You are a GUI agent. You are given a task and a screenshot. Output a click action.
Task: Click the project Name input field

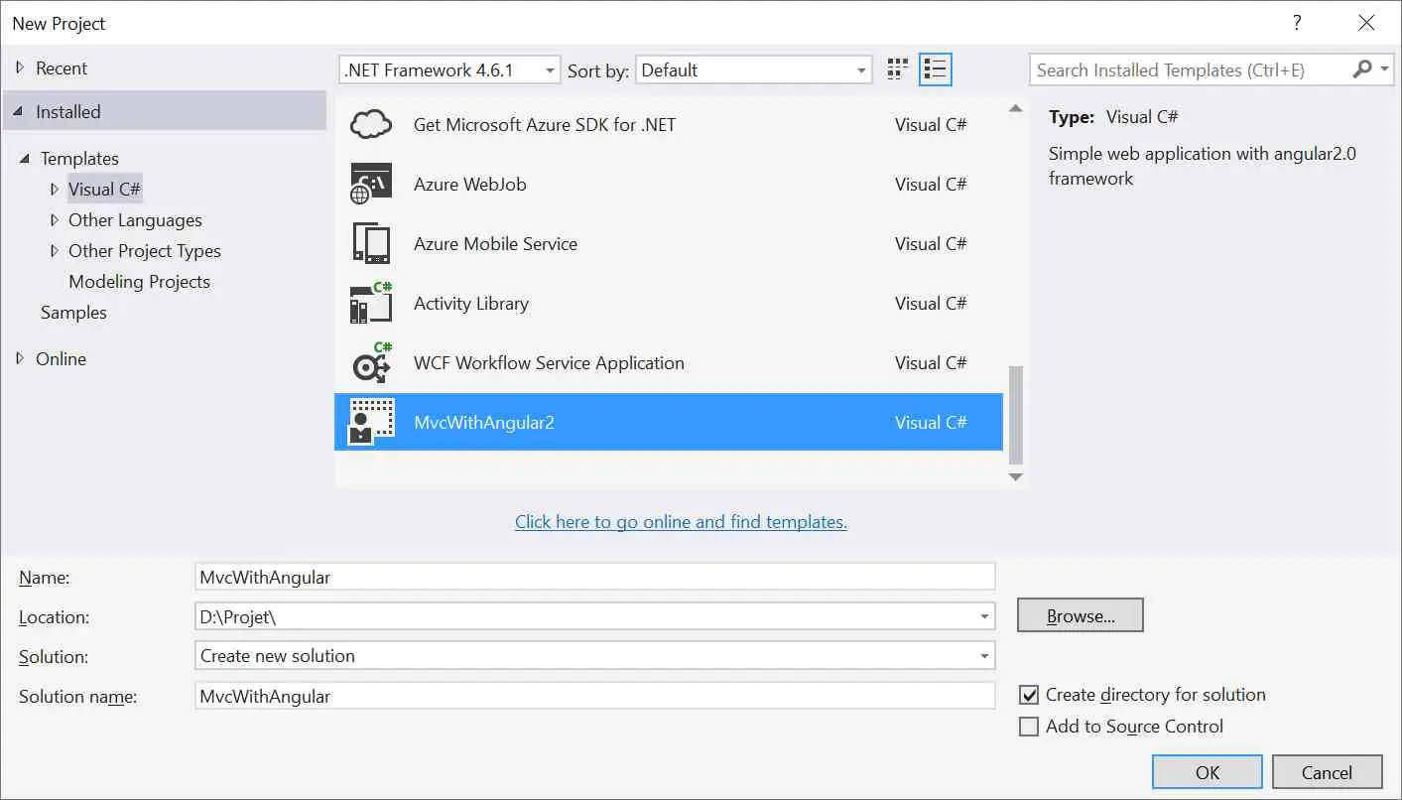point(595,577)
